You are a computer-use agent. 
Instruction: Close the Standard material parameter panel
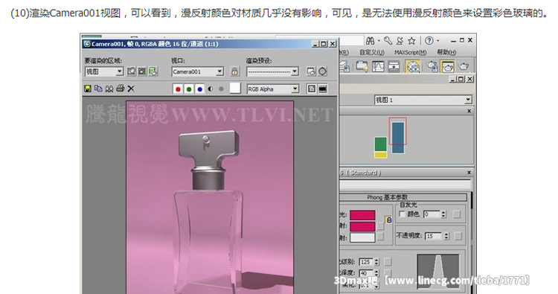point(469,173)
